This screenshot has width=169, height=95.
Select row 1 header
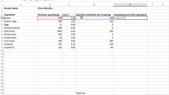point(2,8)
